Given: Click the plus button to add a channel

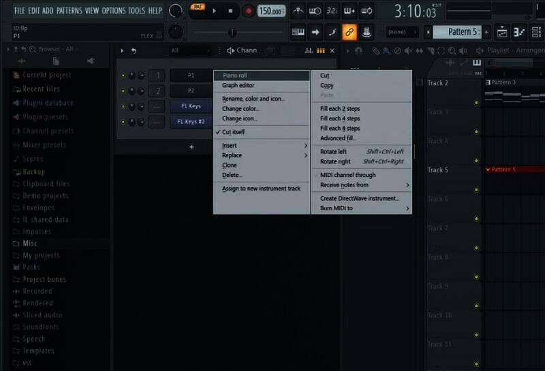Looking at the screenshot, I should click(x=191, y=147).
